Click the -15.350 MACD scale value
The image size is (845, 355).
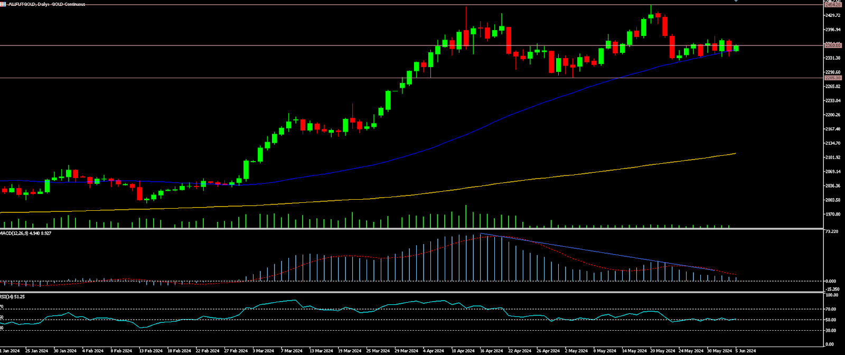(x=832, y=289)
